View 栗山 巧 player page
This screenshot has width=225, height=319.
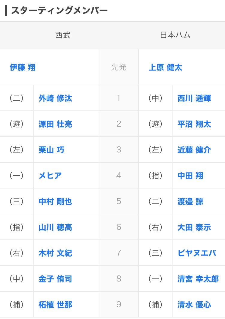51,150
